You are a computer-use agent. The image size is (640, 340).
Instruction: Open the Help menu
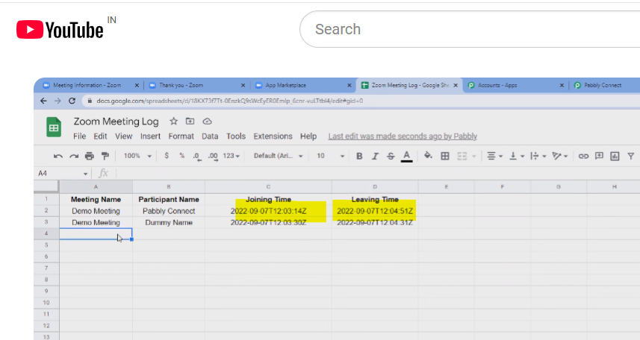(x=308, y=136)
